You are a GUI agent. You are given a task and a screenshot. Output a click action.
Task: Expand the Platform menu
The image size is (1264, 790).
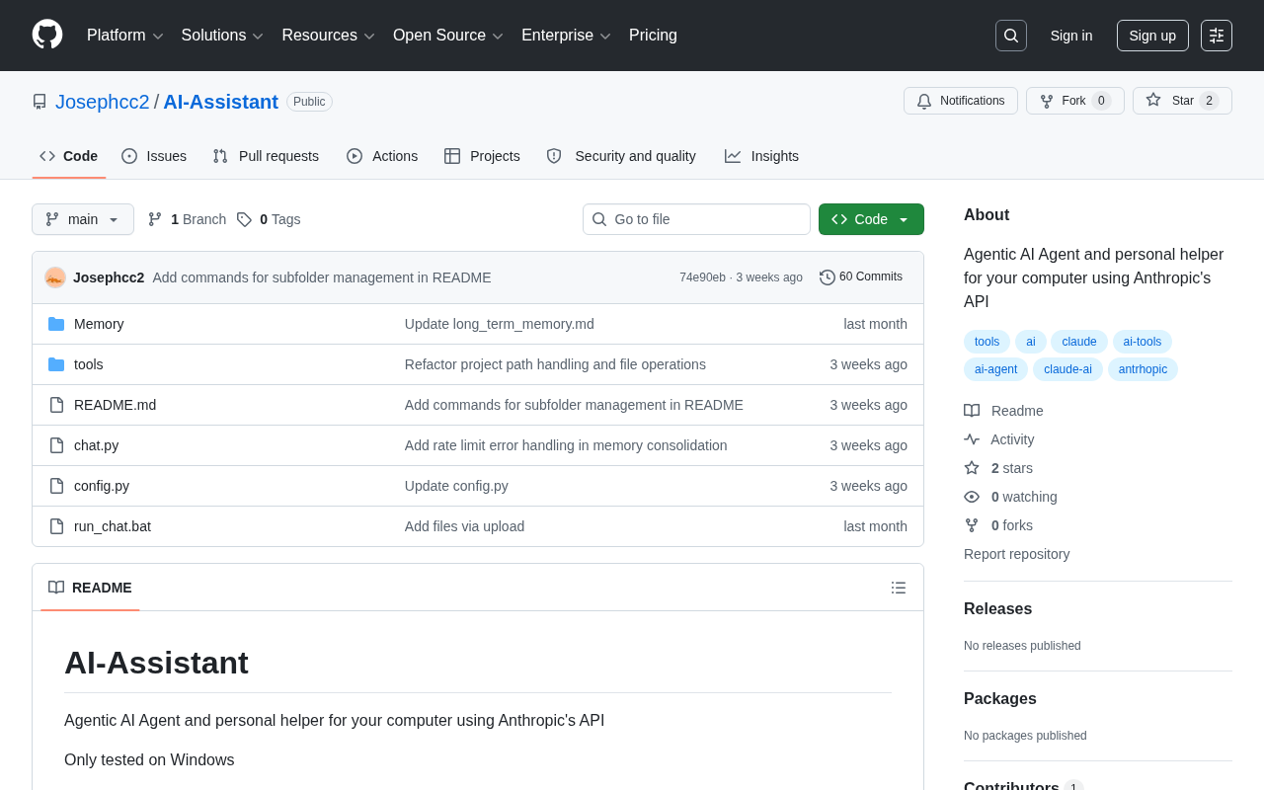125,36
